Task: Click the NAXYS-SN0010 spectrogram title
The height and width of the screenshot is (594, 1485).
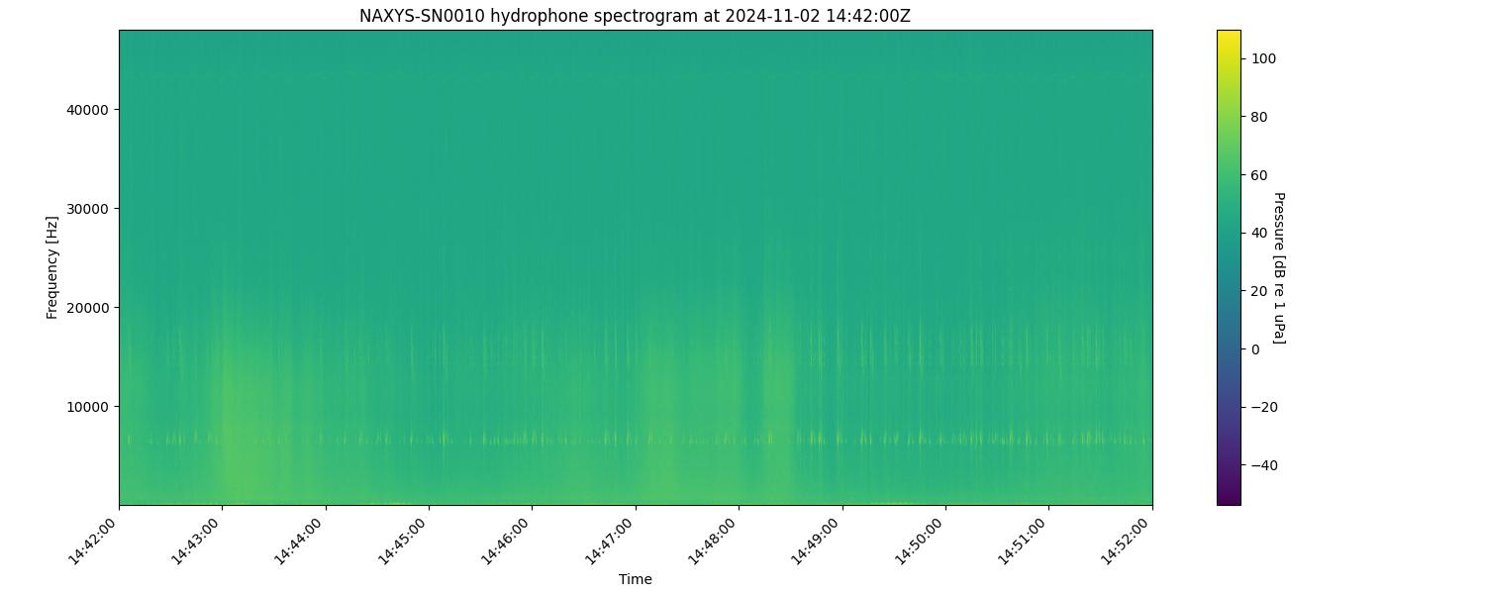Action: [x=635, y=16]
